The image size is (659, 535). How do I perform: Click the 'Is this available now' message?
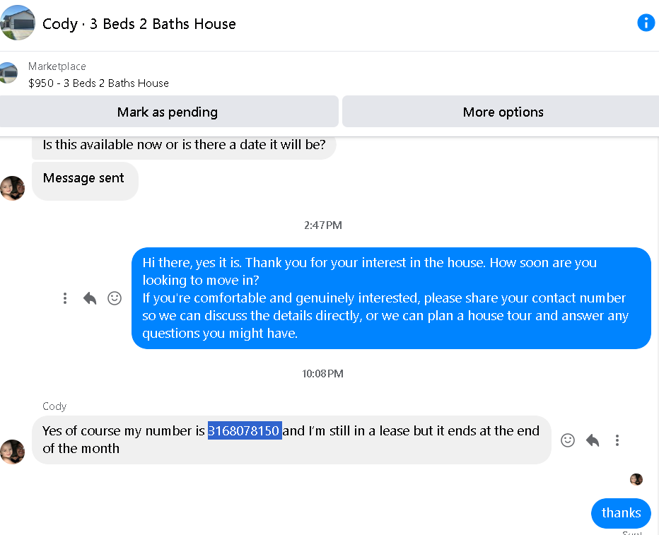(184, 146)
